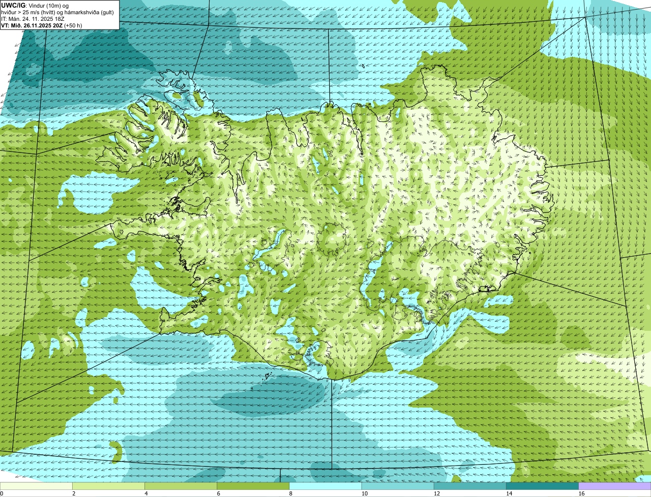Click the '6' tick label on the scale
The image size is (651, 497).
coord(219,493)
